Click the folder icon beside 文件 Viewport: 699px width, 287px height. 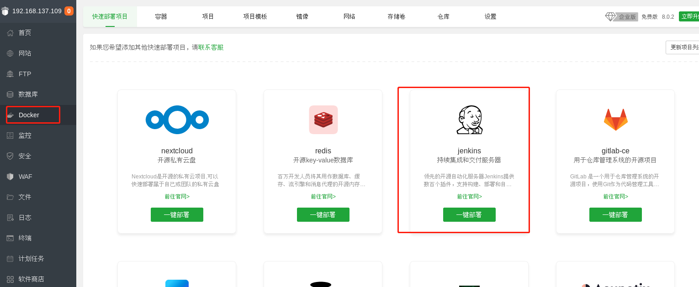[10, 197]
